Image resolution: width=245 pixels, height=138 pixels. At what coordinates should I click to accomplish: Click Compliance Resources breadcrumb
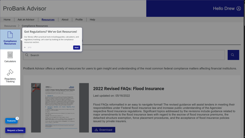coord(35,26)
